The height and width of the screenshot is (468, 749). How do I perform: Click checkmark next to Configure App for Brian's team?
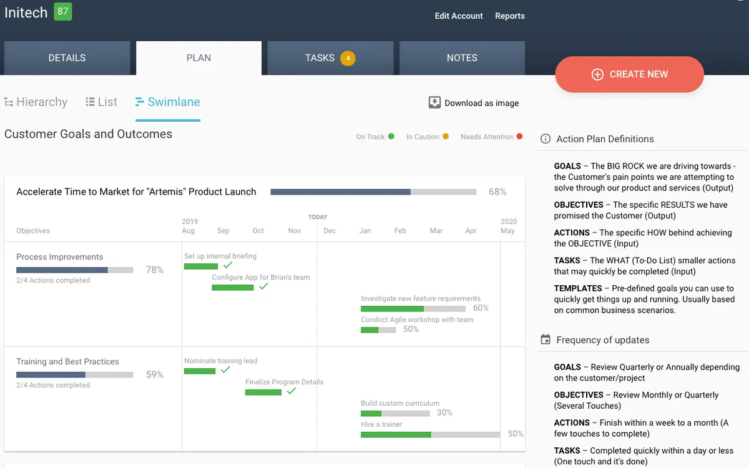[263, 286]
